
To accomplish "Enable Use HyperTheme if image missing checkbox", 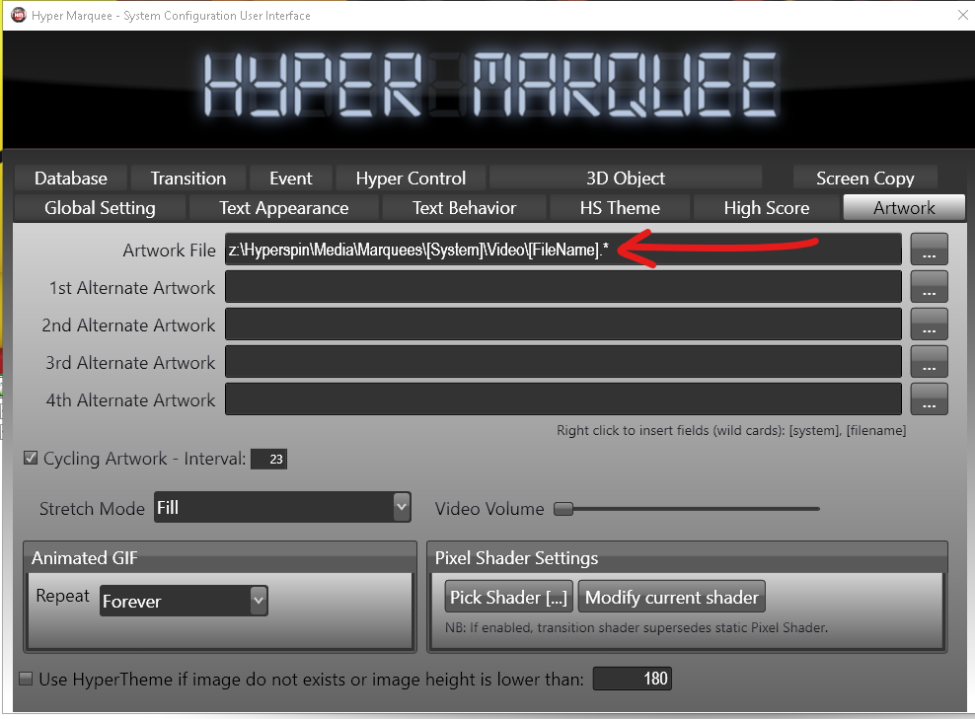I will (26, 679).
